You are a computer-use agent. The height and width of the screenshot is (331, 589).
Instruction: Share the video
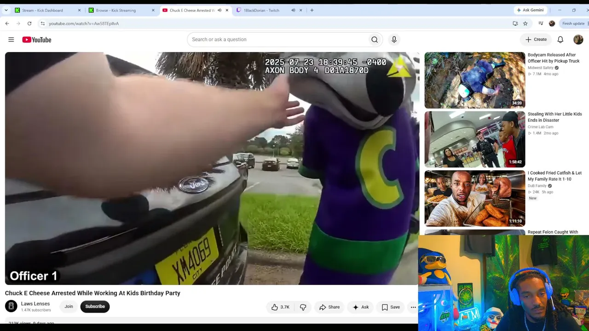[329, 307]
